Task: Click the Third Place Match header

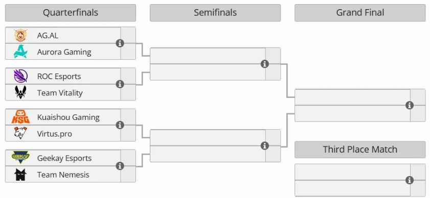Action: click(x=360, y=150)
